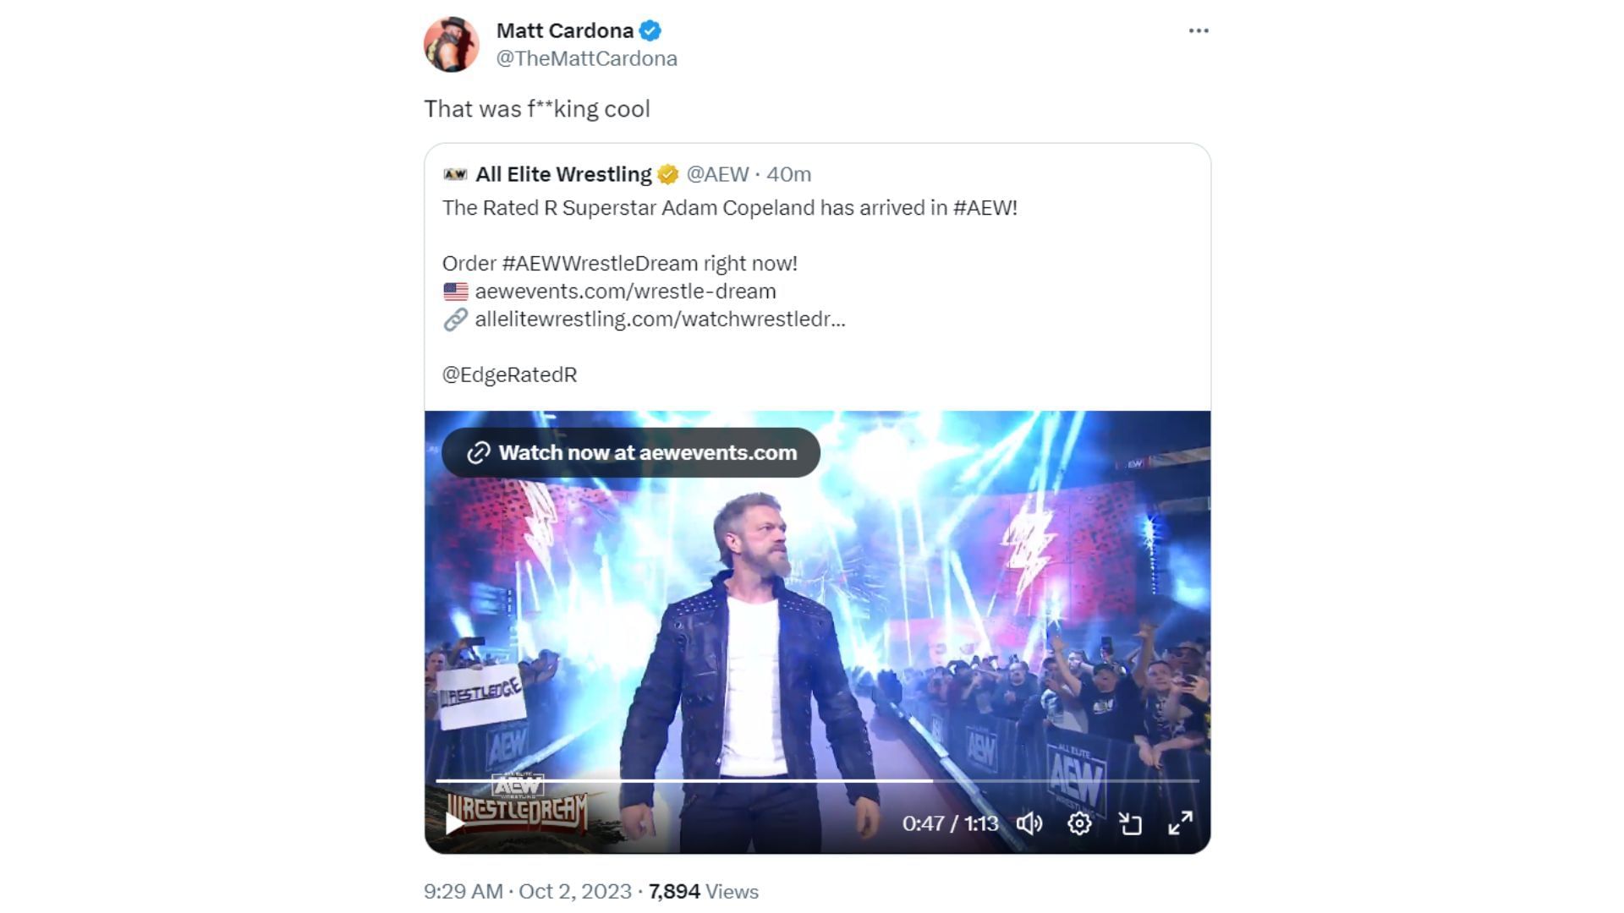Toggle picture-in-picture mode icon
The image size is (1624, 913).
point(1130,823)
